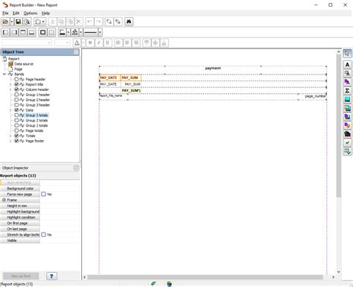Uncheck the Report title band
Image resolution: width=353 pixels, height=287 pixels.
(16, 84)
